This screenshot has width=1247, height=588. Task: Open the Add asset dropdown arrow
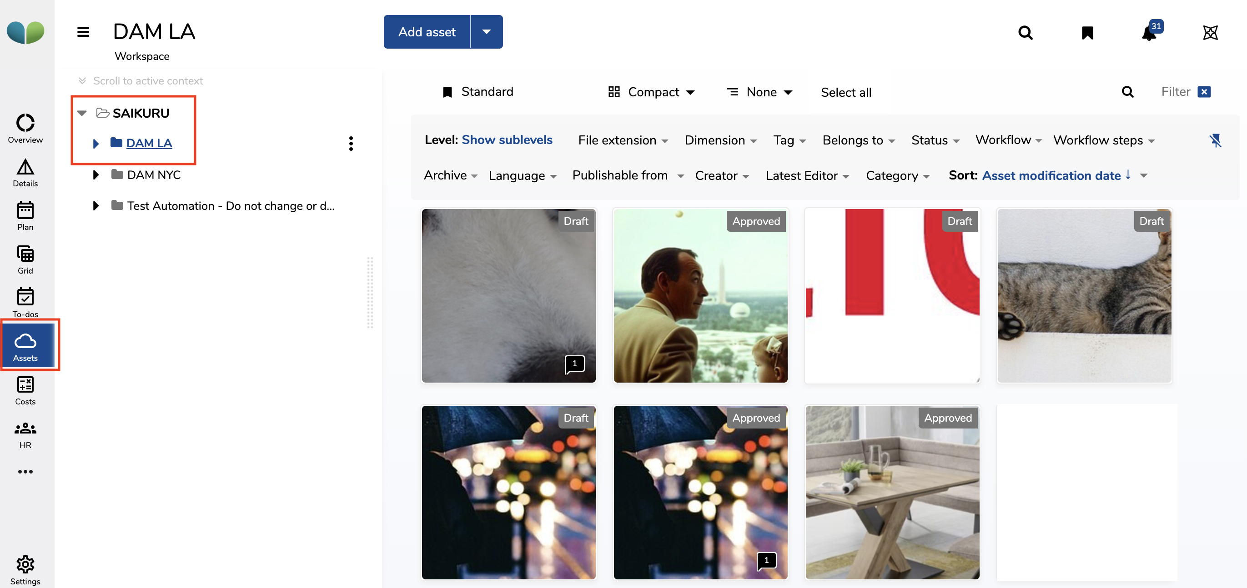pos(487,32)
